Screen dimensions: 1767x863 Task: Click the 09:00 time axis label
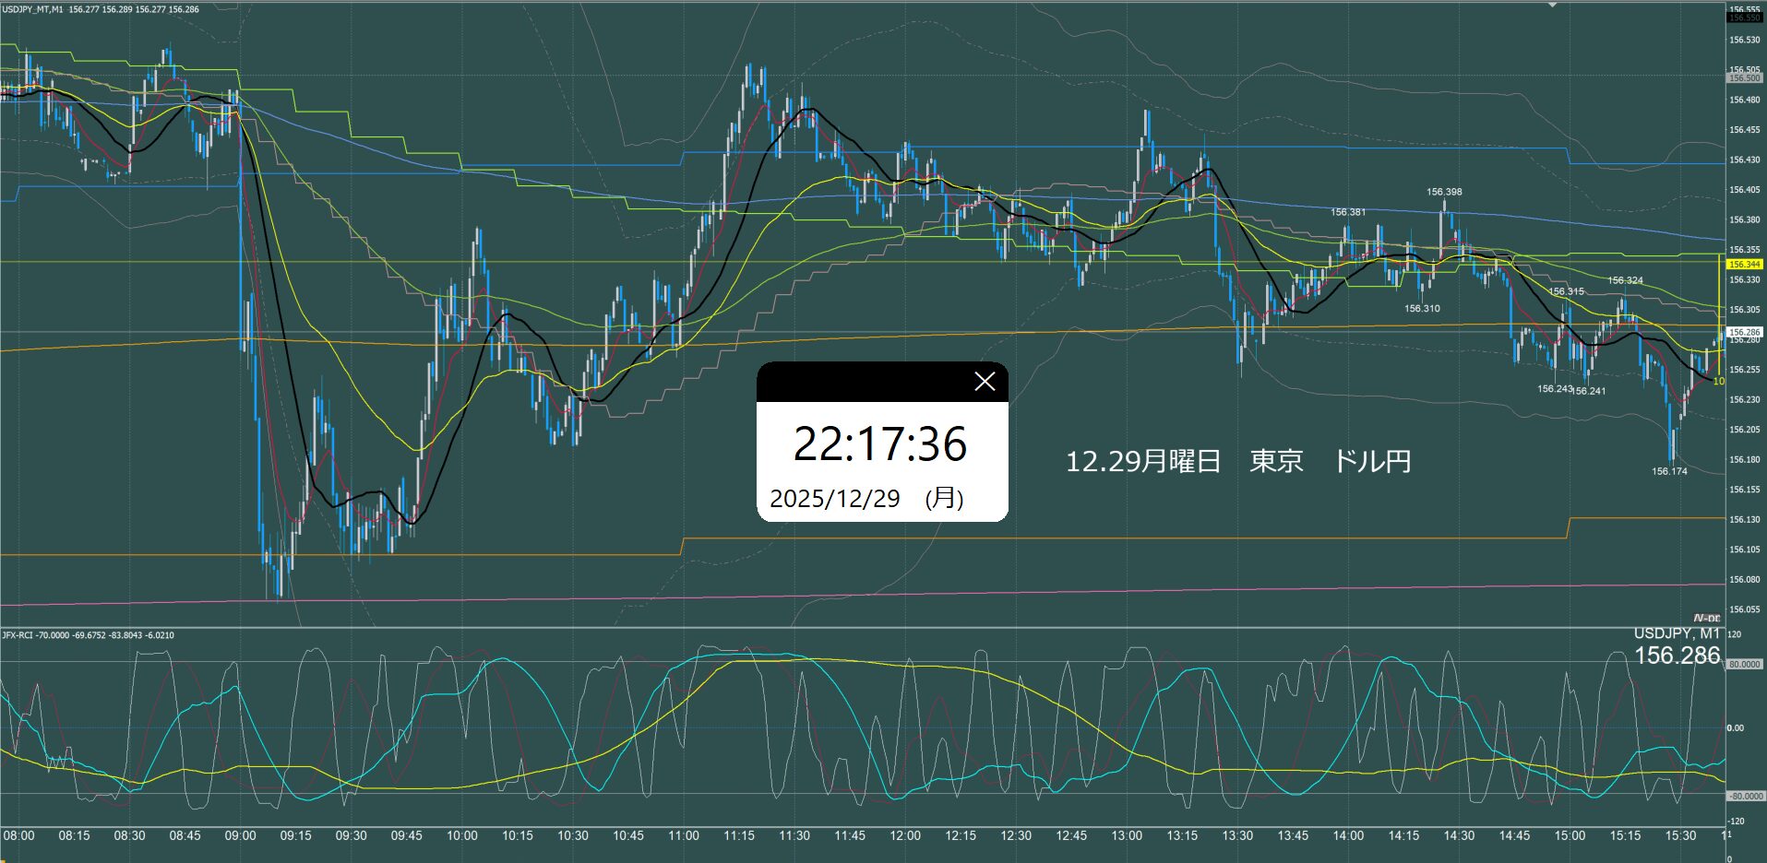[240, 836]
